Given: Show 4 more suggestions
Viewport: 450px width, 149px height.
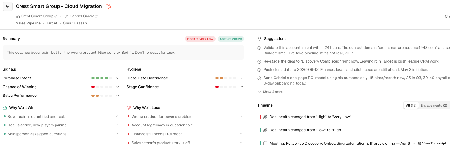Looking at the screenshot, I should point(270,92).
